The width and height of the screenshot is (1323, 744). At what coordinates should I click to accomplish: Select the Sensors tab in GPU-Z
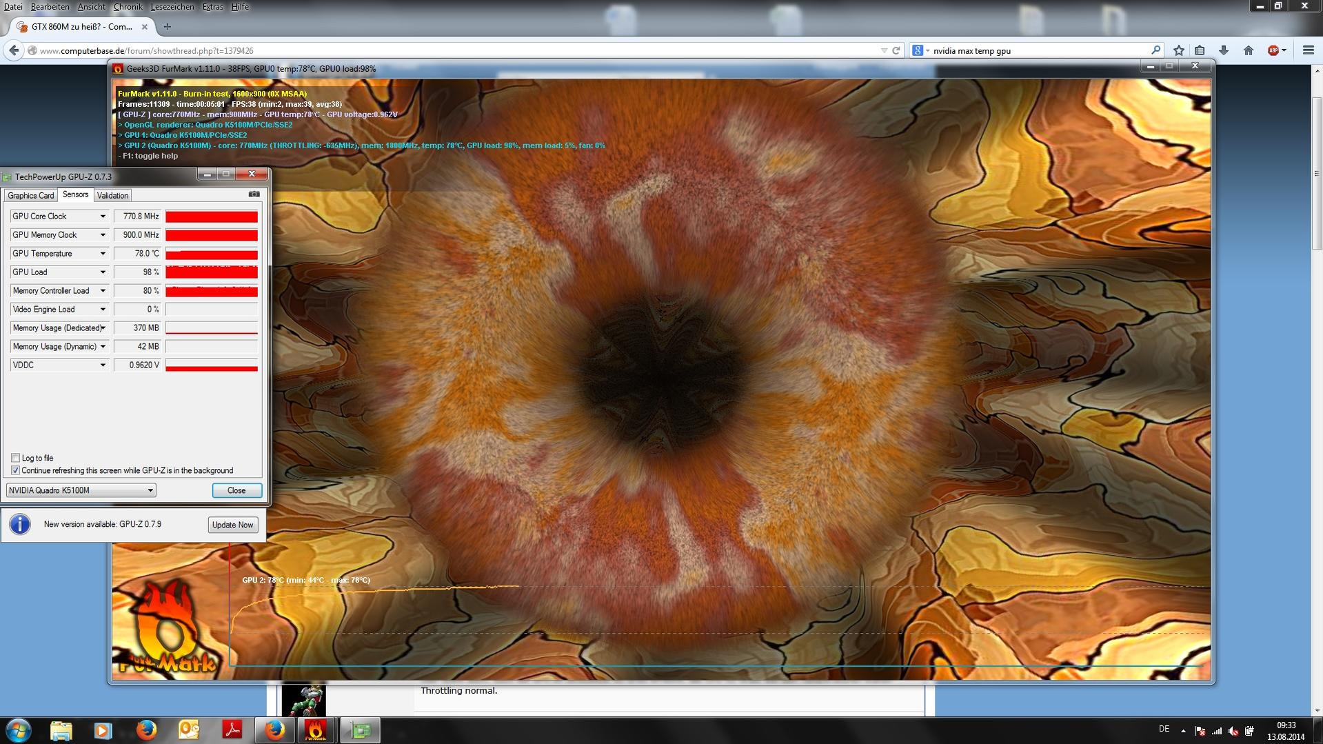(75, 195)
